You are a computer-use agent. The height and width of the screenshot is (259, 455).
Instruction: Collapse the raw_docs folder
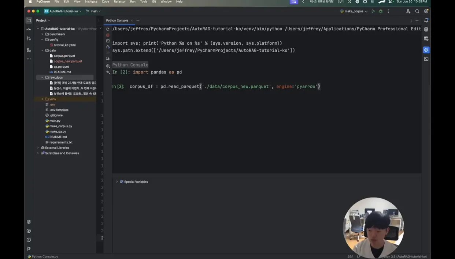[x=42, y=78]
